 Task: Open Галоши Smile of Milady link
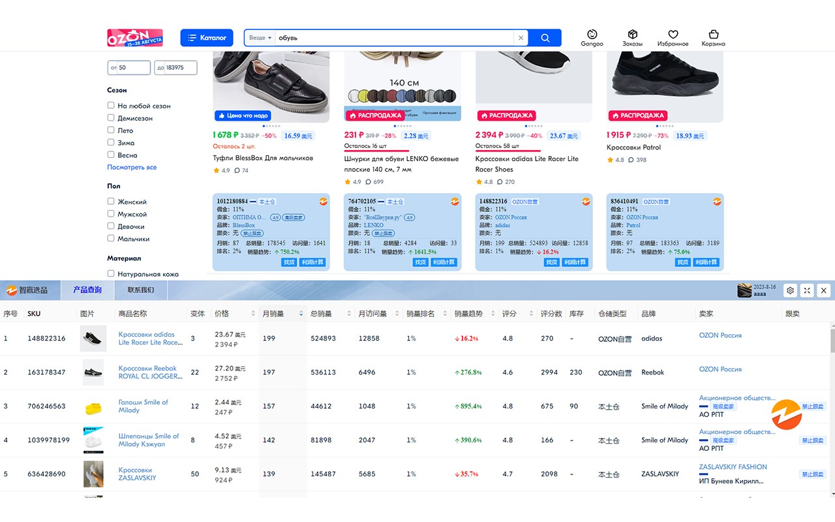pos(144,407)
